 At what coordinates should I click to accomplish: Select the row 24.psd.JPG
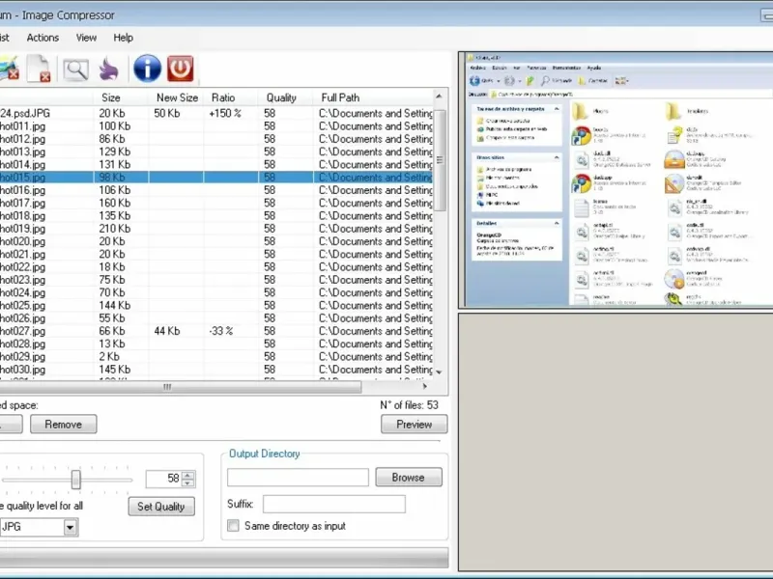click(215, 113)
